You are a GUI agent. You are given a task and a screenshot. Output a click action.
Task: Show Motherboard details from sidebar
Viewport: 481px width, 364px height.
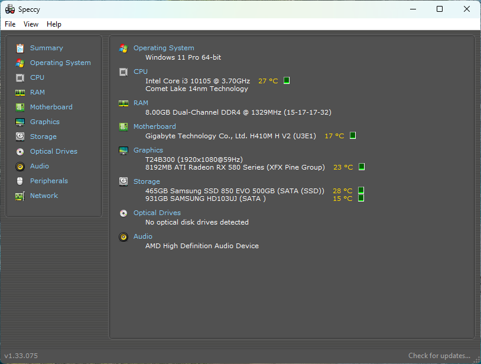pyautogui.click(x=51, y=107)
